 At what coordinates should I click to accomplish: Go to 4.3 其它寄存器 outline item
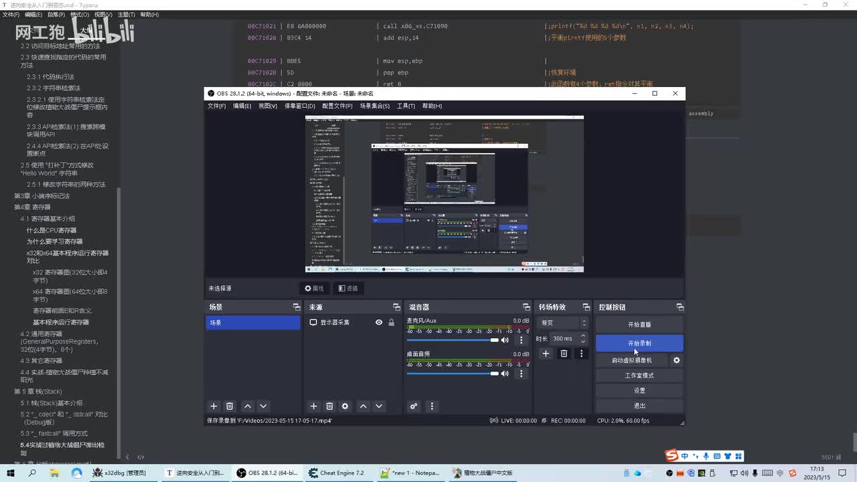[x=42, y=361]
